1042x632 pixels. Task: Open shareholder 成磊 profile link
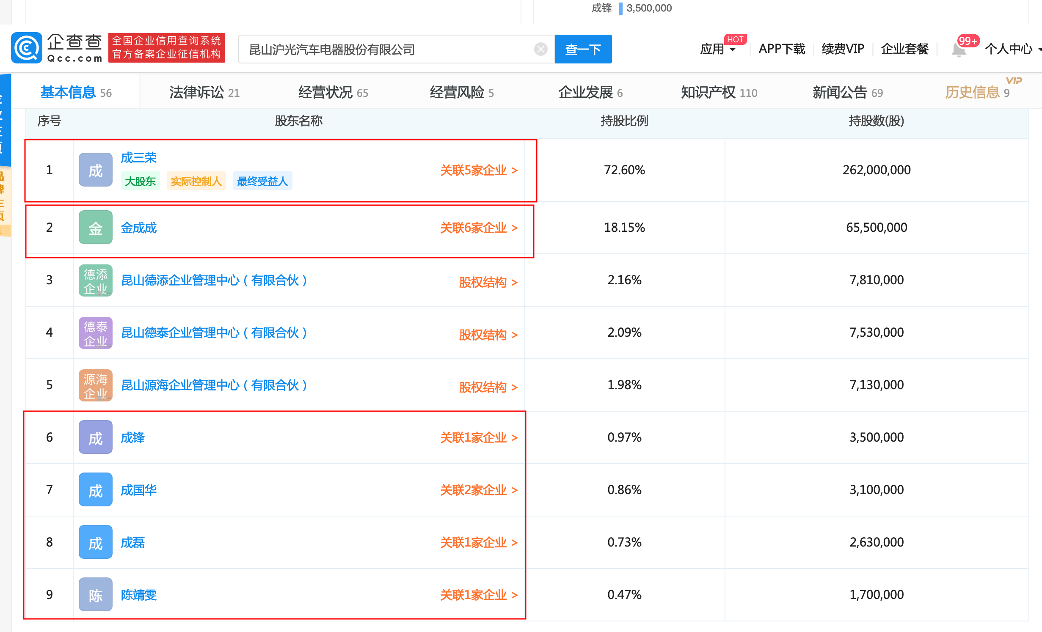tap(133, 542)
